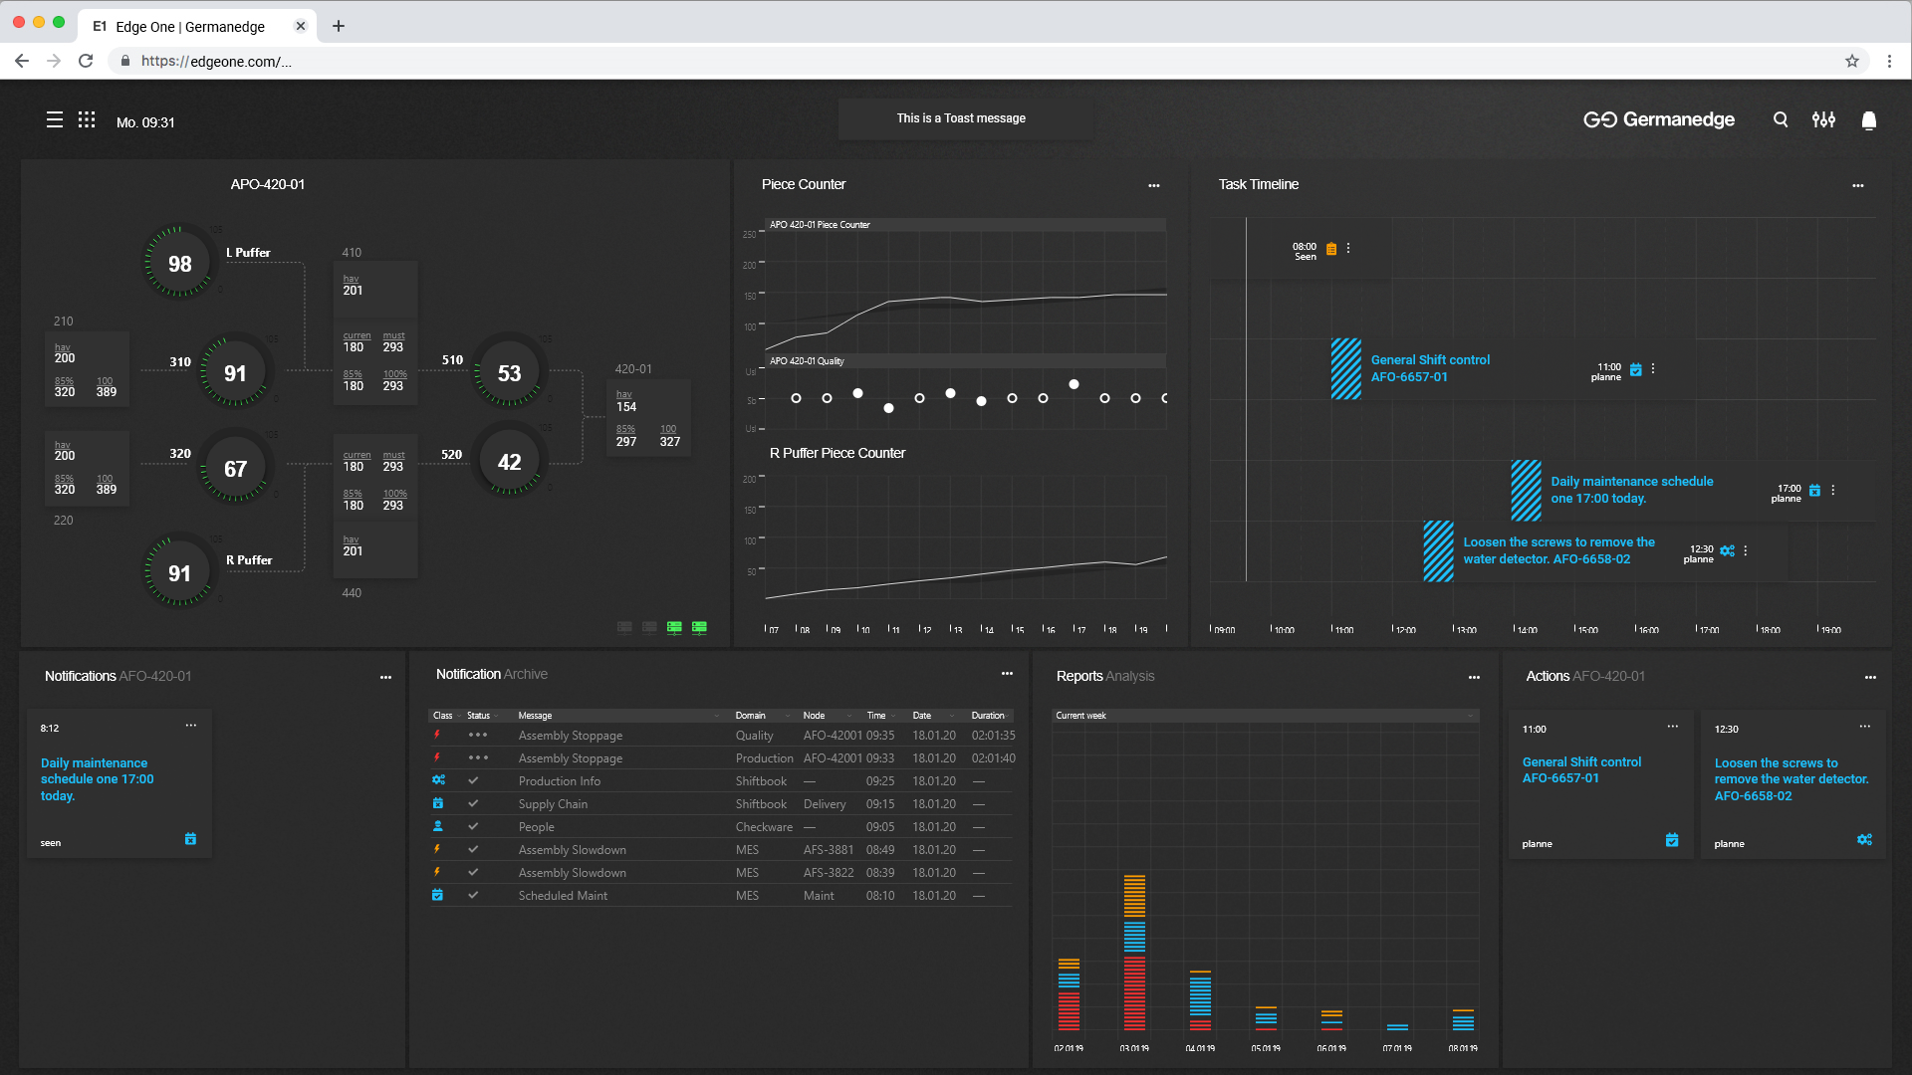1912x1075 pixels.
Task: Open the hamburger menu
Action: pos(55,120)
